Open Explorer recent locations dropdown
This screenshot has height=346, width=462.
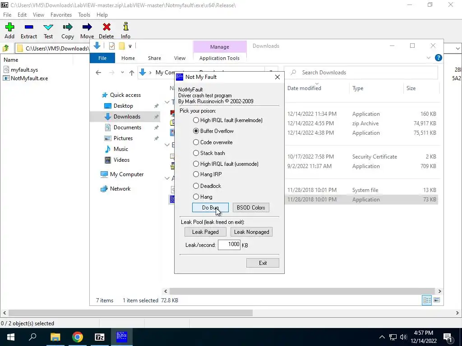coord(122,73)
